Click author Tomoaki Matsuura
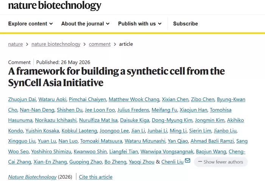265x181 pixels. point(101,141)
